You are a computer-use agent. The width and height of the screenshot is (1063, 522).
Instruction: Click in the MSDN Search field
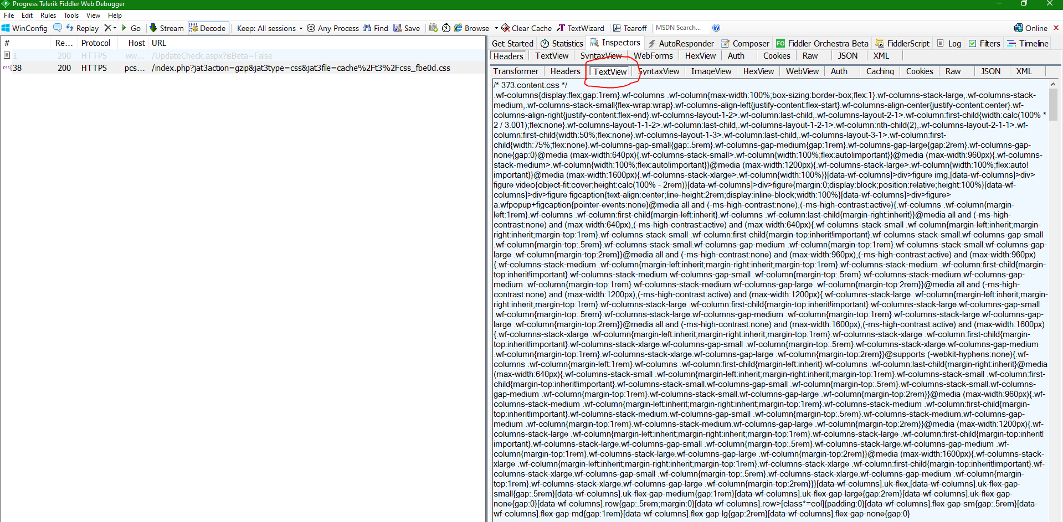pyautogui.click(x=679, y=28)
